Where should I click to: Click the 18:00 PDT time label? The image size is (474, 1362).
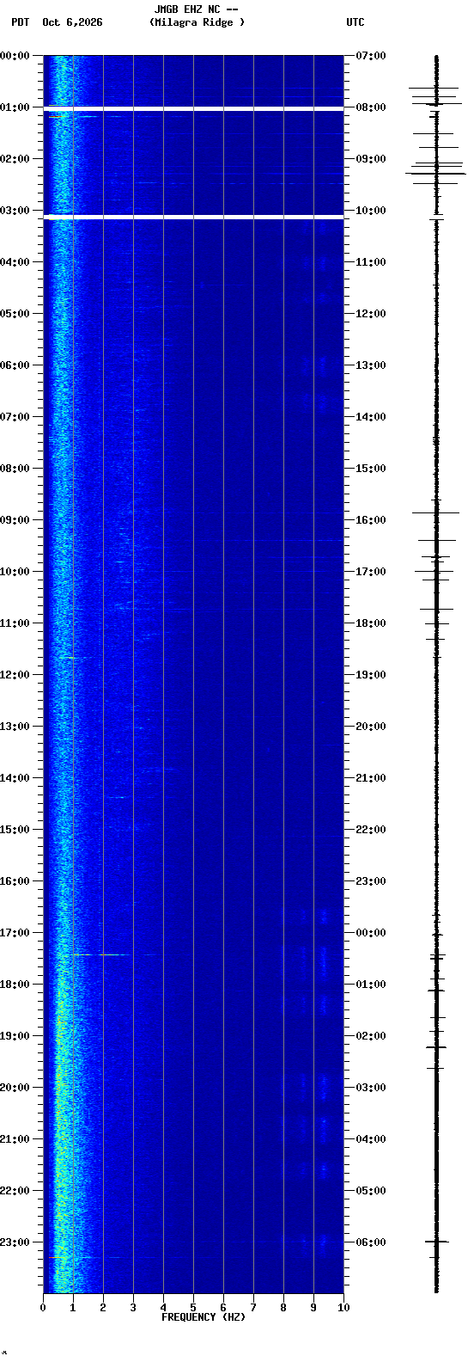click(x=15, y=985)
